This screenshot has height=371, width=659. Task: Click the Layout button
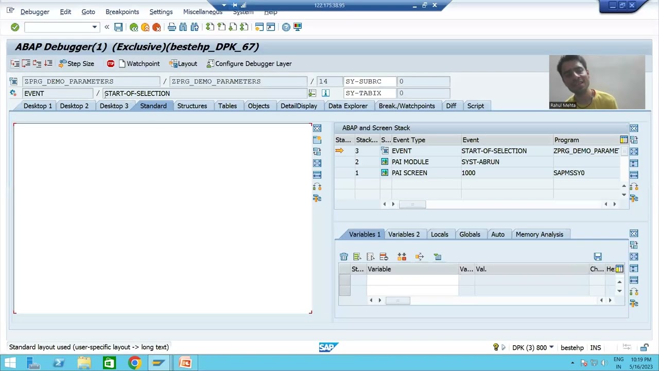pyautogui.click(x=183, y=63)
